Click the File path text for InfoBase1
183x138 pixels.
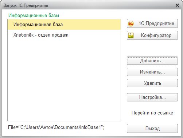click(56, 127)
